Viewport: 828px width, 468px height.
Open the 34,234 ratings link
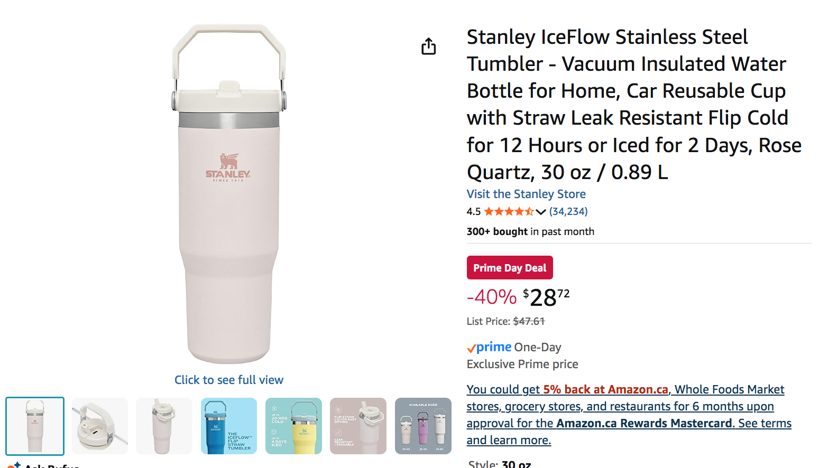[568, 211]
